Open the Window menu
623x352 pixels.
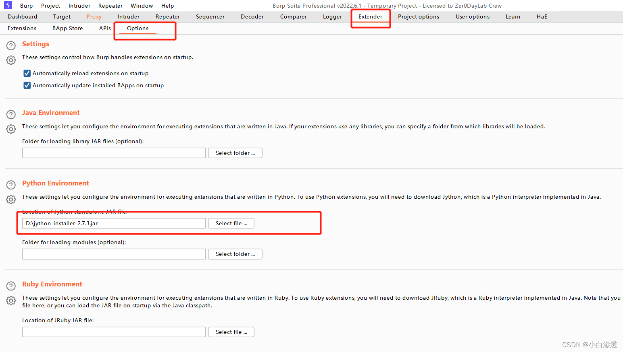142,6
